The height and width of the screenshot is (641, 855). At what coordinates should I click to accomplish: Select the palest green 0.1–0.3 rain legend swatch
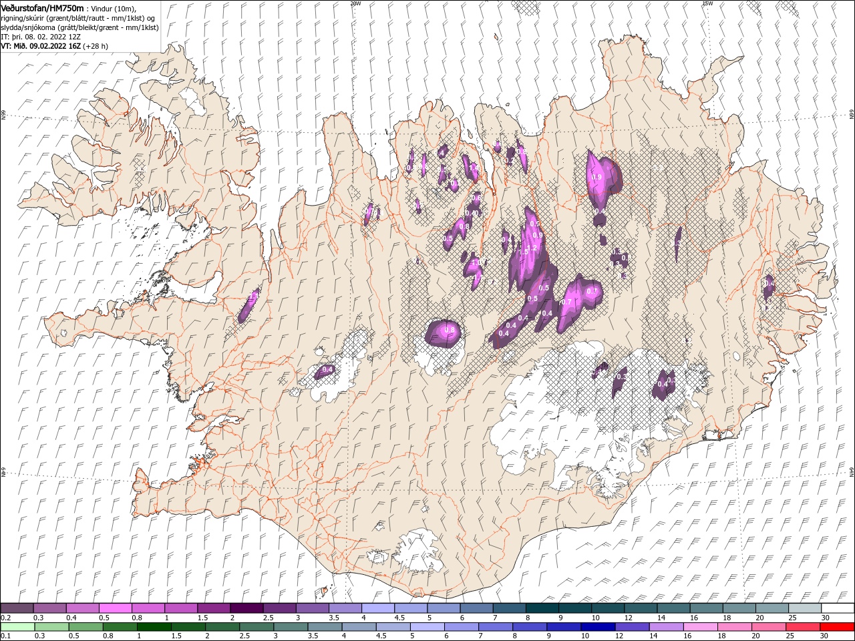[x=17, y=627]
